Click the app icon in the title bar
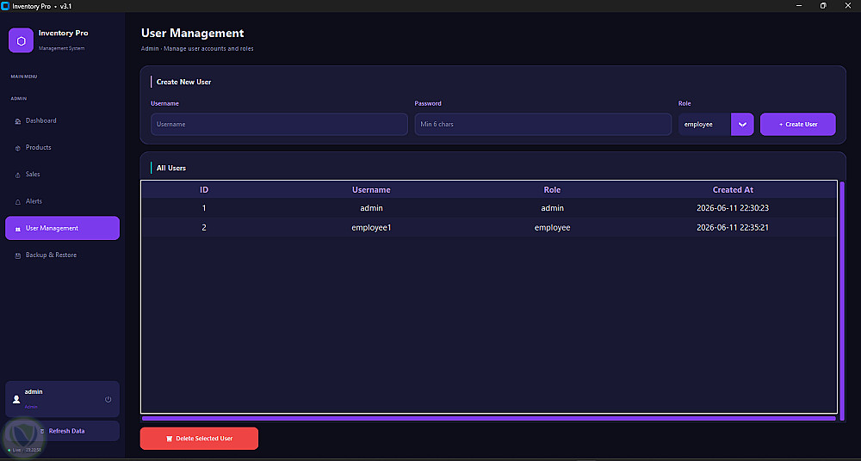 click(5, 5)
